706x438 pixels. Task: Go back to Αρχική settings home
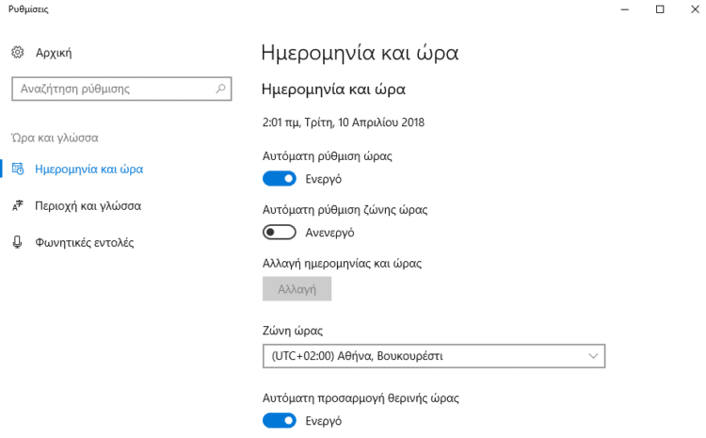(x=54, y=53)
